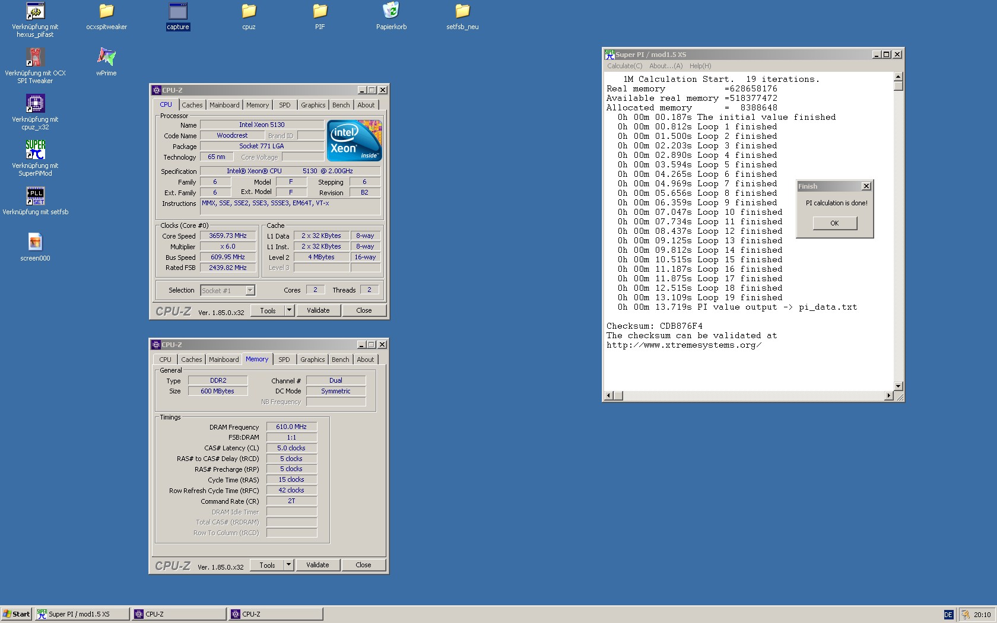The image size is (997, 623).
Task: Expand Tools dropdown arrow in top CPU-Z
Action: 289,310
